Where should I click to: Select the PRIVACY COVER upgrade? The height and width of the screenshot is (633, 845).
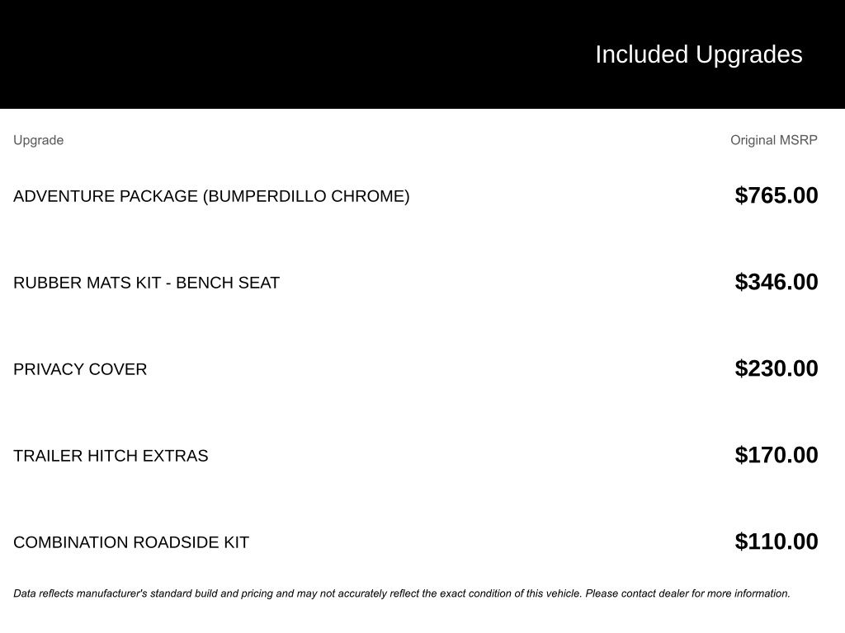(80, 369)
